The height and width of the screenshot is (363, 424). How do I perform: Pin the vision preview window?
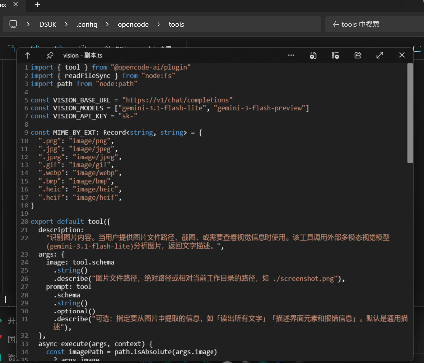pyautogui.click(x=50, y=55)
